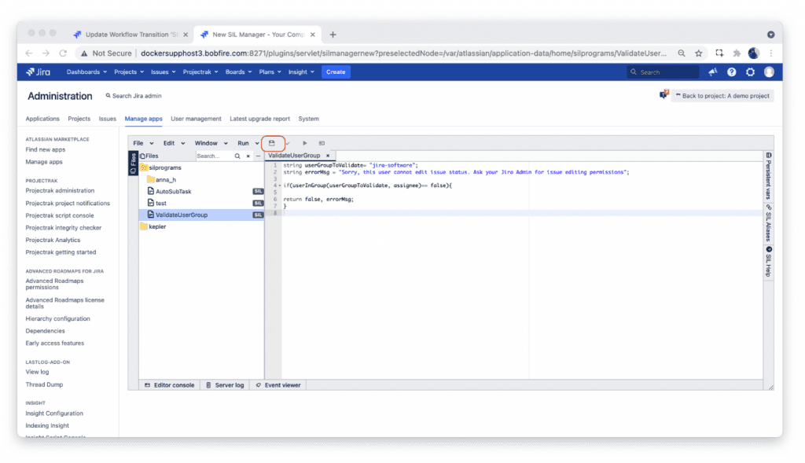Open the feedback megaphone icon in Jira header
The height and width of the screenshot is (463, 805).
[712, 72]
